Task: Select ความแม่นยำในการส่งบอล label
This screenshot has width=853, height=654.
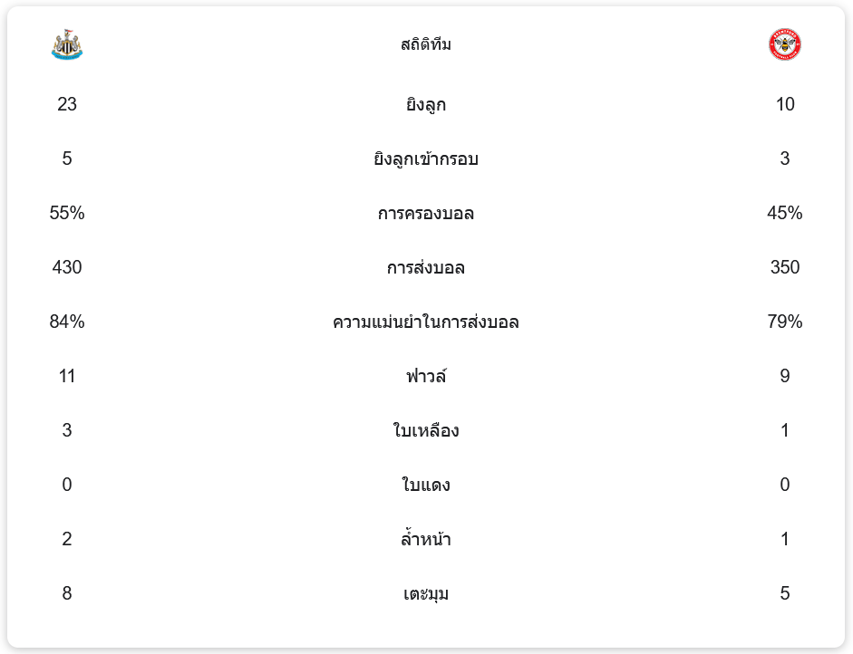Action: click(x=426, y=322)
